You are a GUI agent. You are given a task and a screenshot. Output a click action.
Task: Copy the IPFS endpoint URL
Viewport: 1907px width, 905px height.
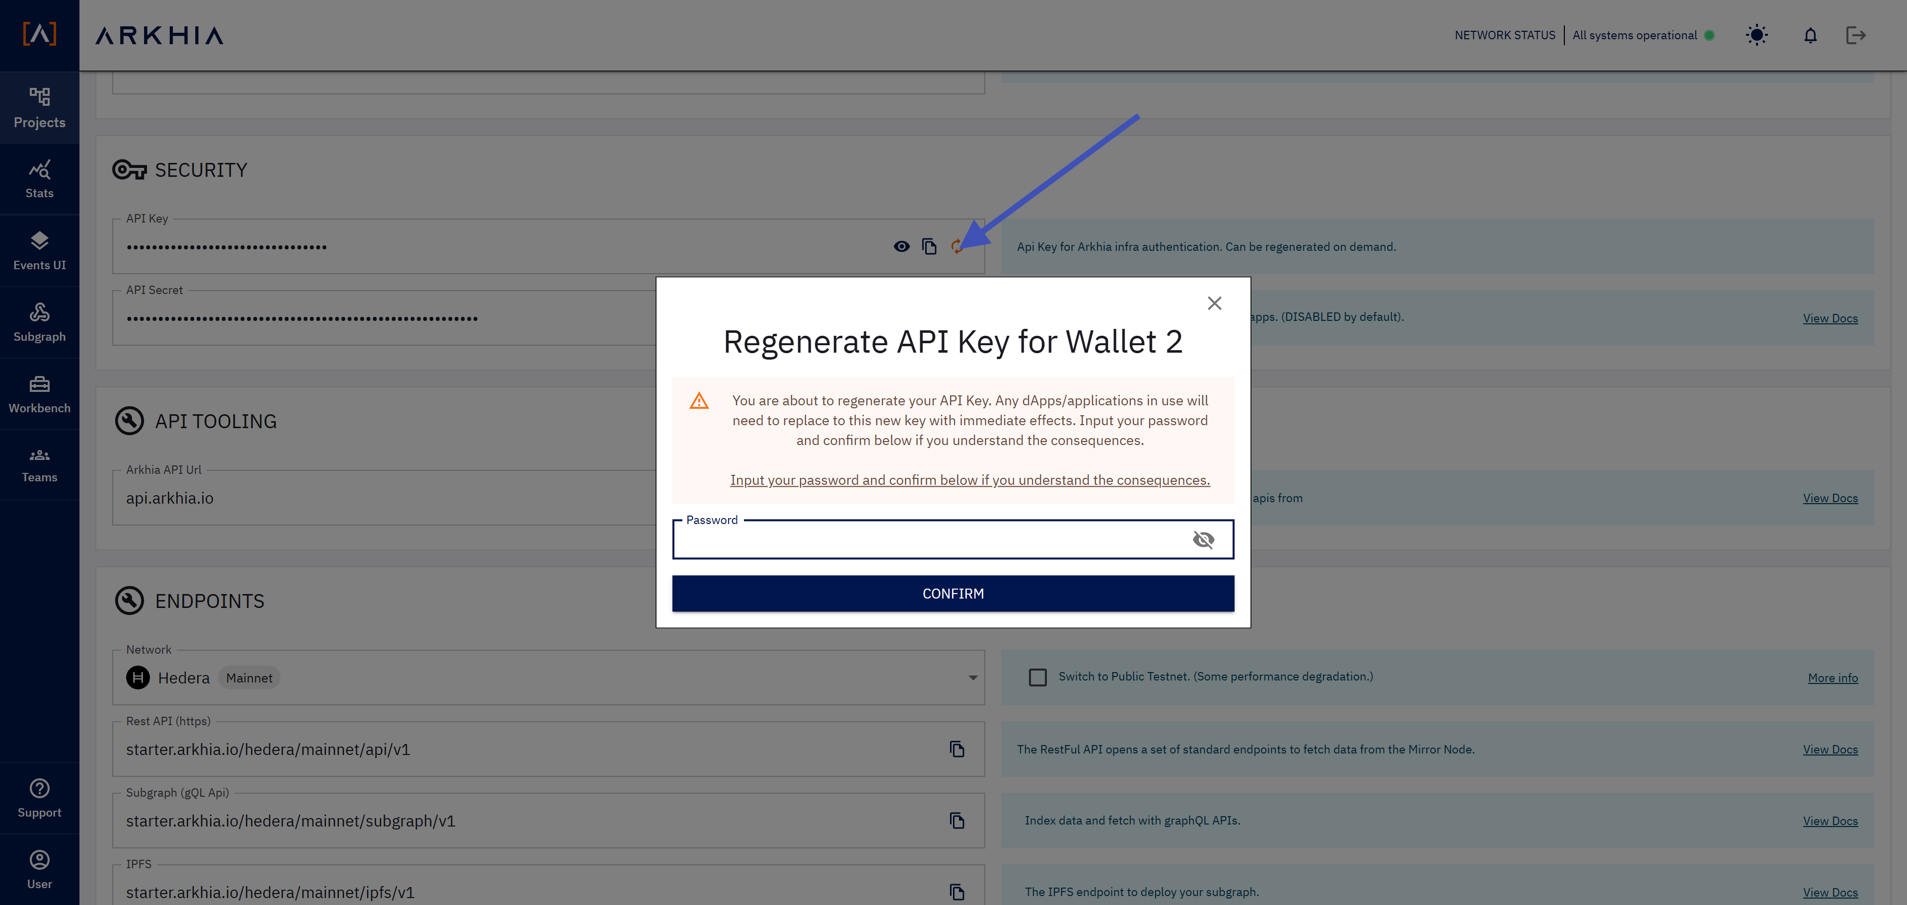956,892
